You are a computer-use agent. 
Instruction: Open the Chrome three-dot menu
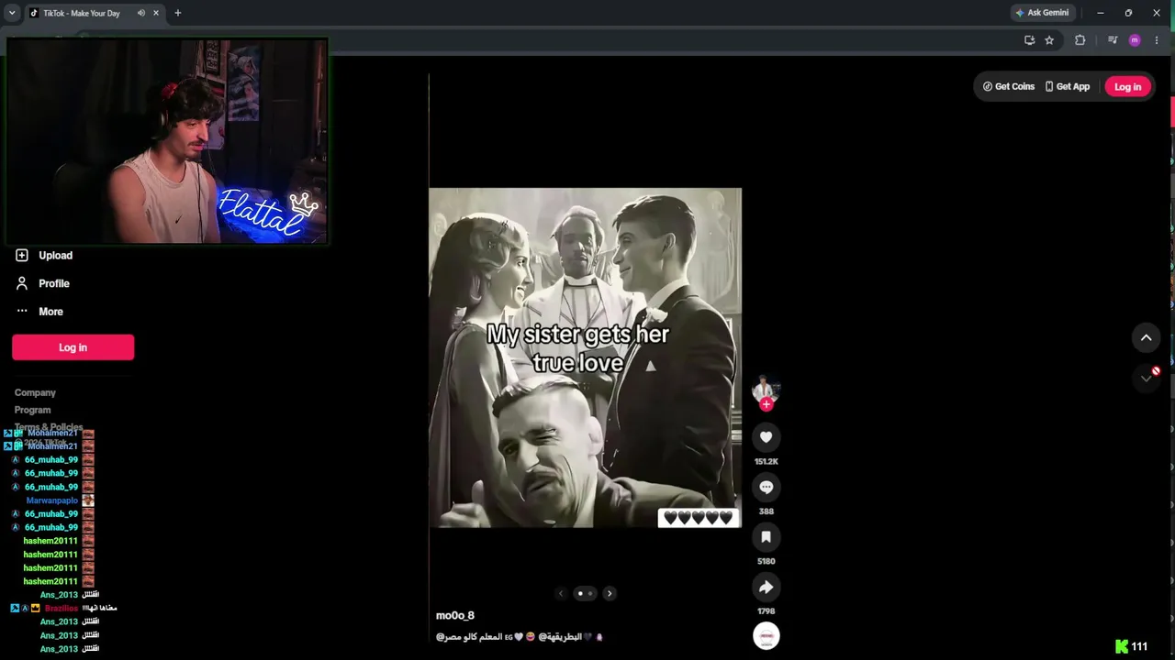pos(1157,40)
